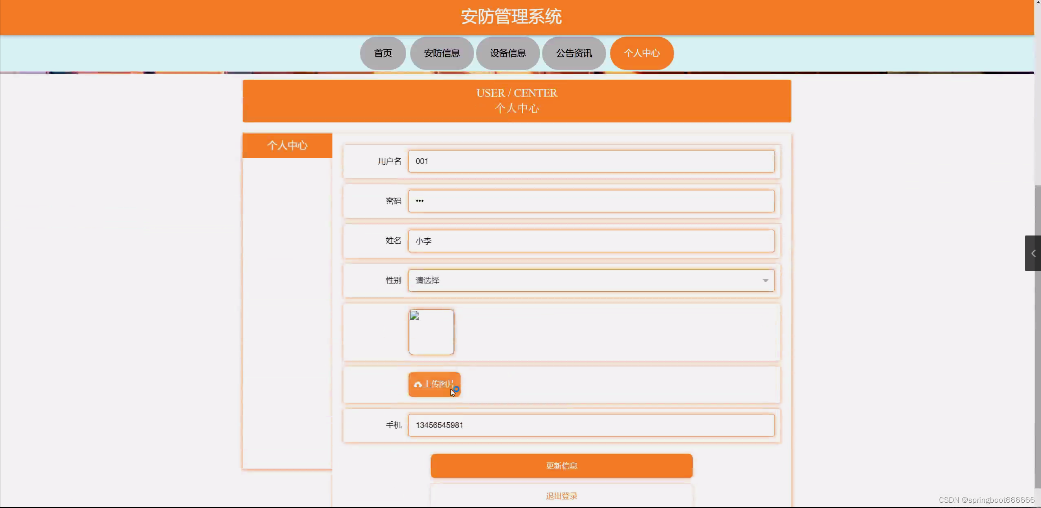This screenshot has height=508, width=1041.
Task: Go to 首页 navigation tab
Action: 383,53
